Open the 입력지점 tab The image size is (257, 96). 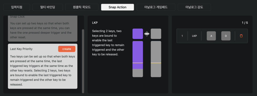click(x=17, y=7)
